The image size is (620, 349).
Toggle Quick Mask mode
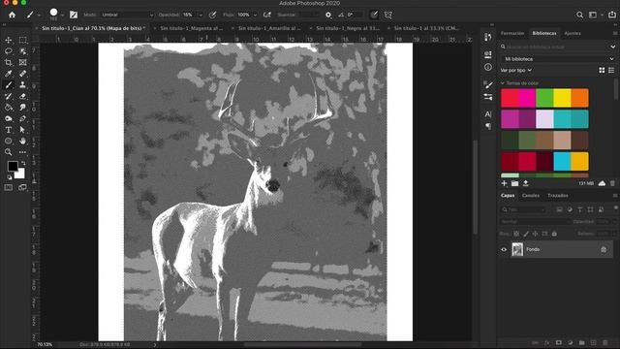(x=9, y=187)
